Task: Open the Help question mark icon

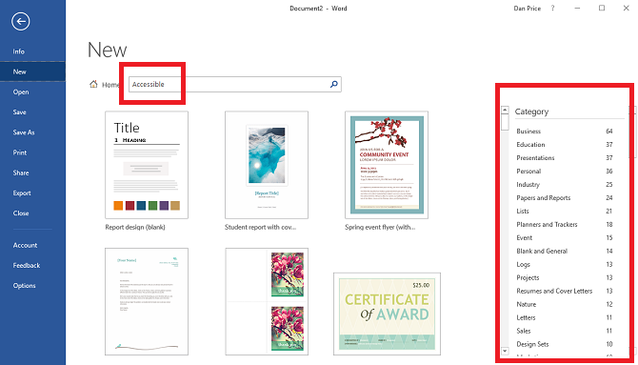Action: 552,8
